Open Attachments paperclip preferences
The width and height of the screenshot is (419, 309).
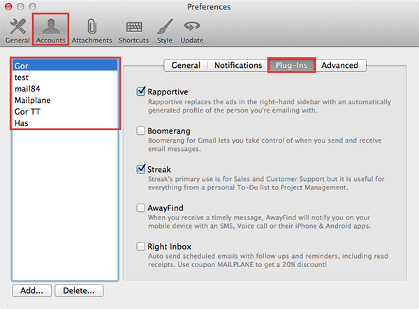pos(91,30)
